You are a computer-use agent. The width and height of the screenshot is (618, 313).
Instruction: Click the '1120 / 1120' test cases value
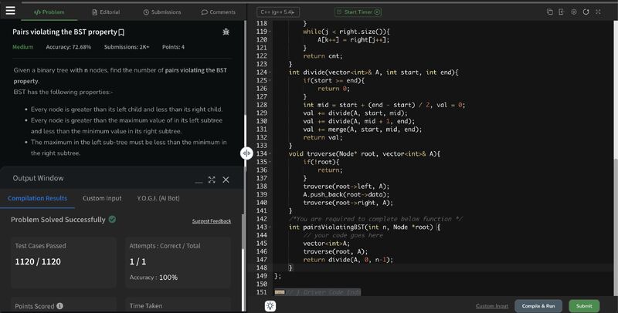38,262
